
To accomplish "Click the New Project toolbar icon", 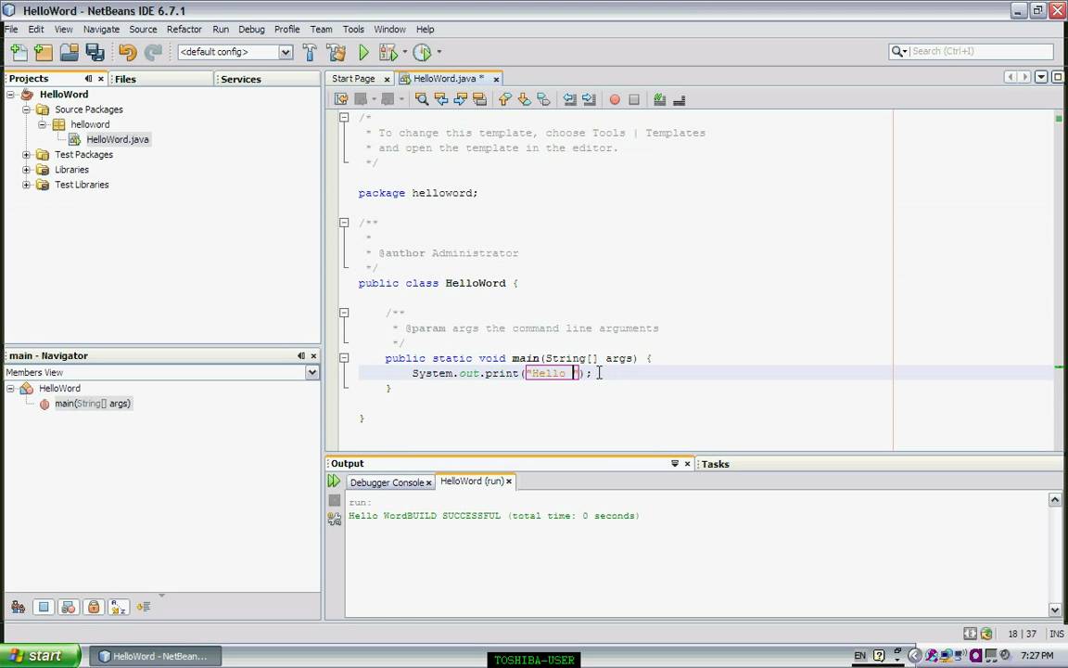I will 44,52.
